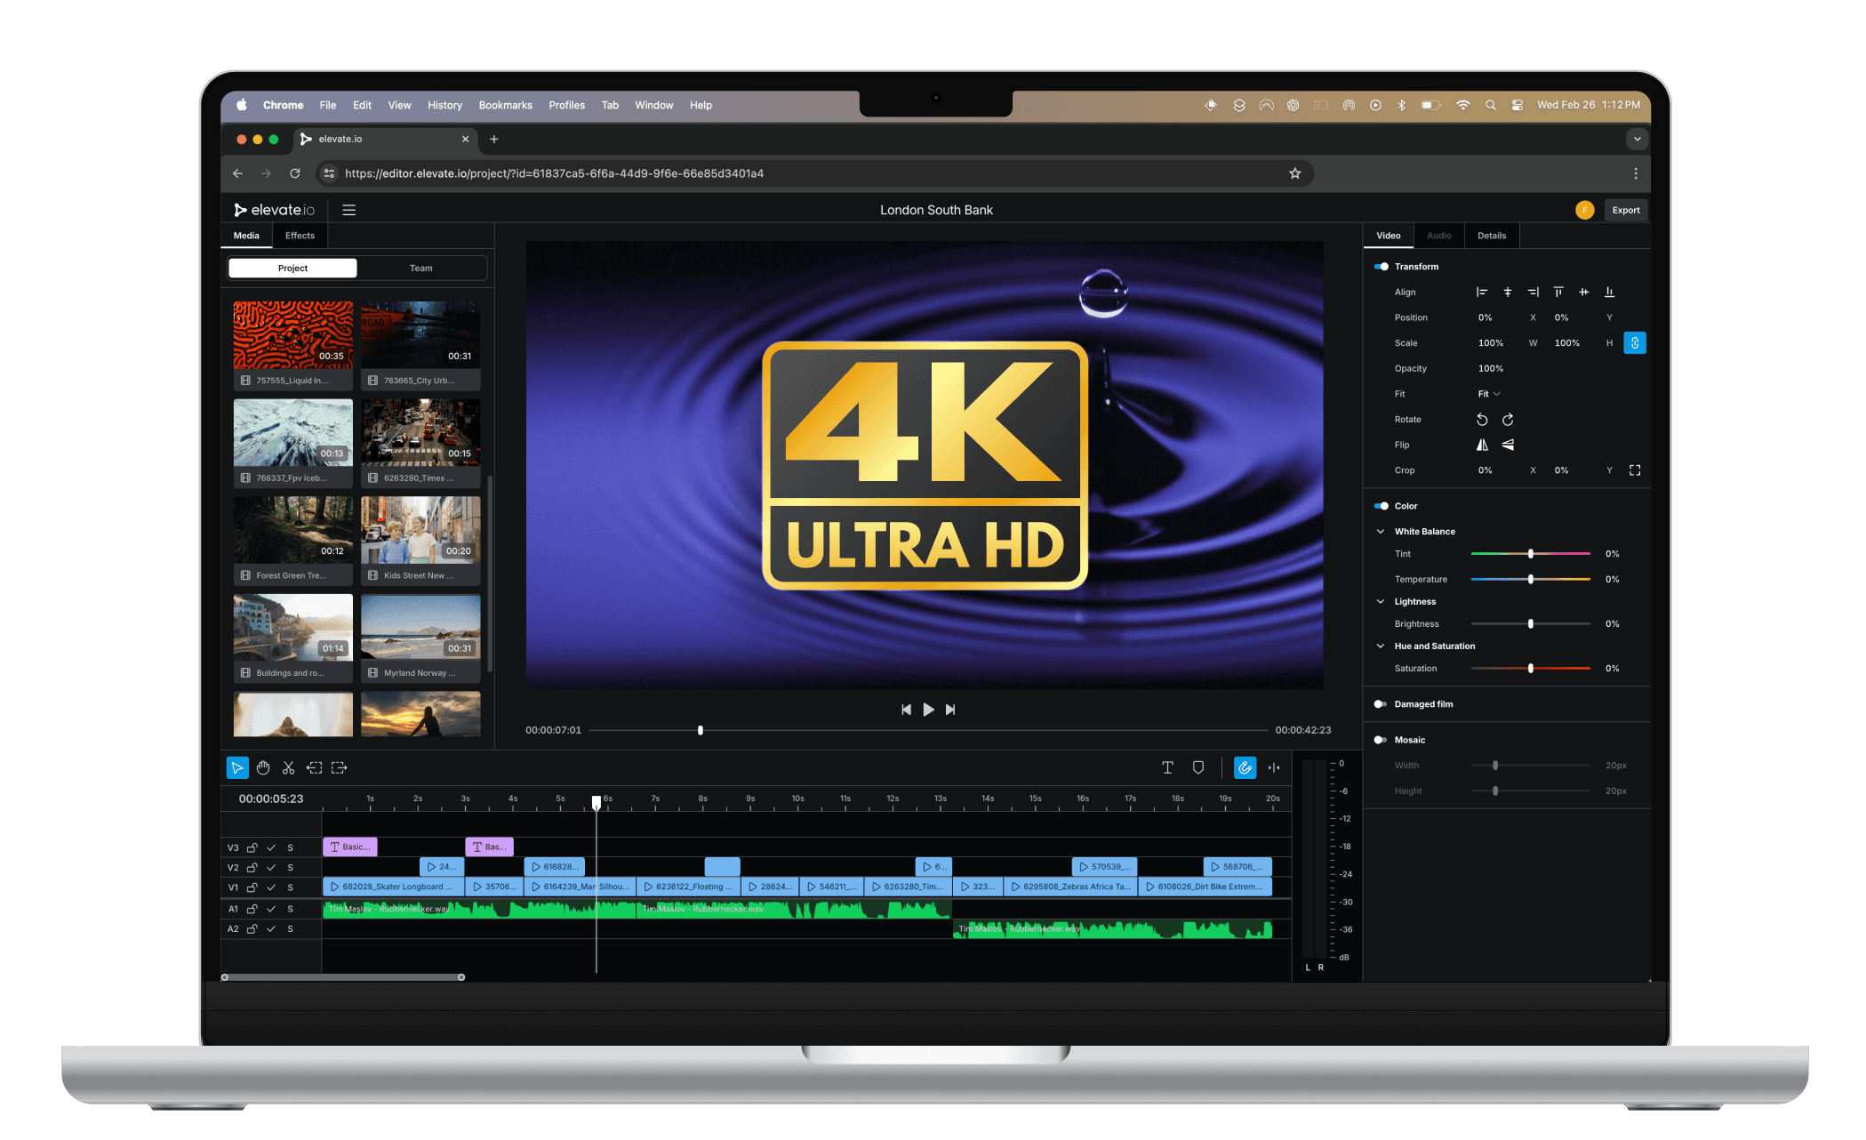Screen dimensions: 1866x1140
Task: Open the Details tab
Action: coord(1491,236)
